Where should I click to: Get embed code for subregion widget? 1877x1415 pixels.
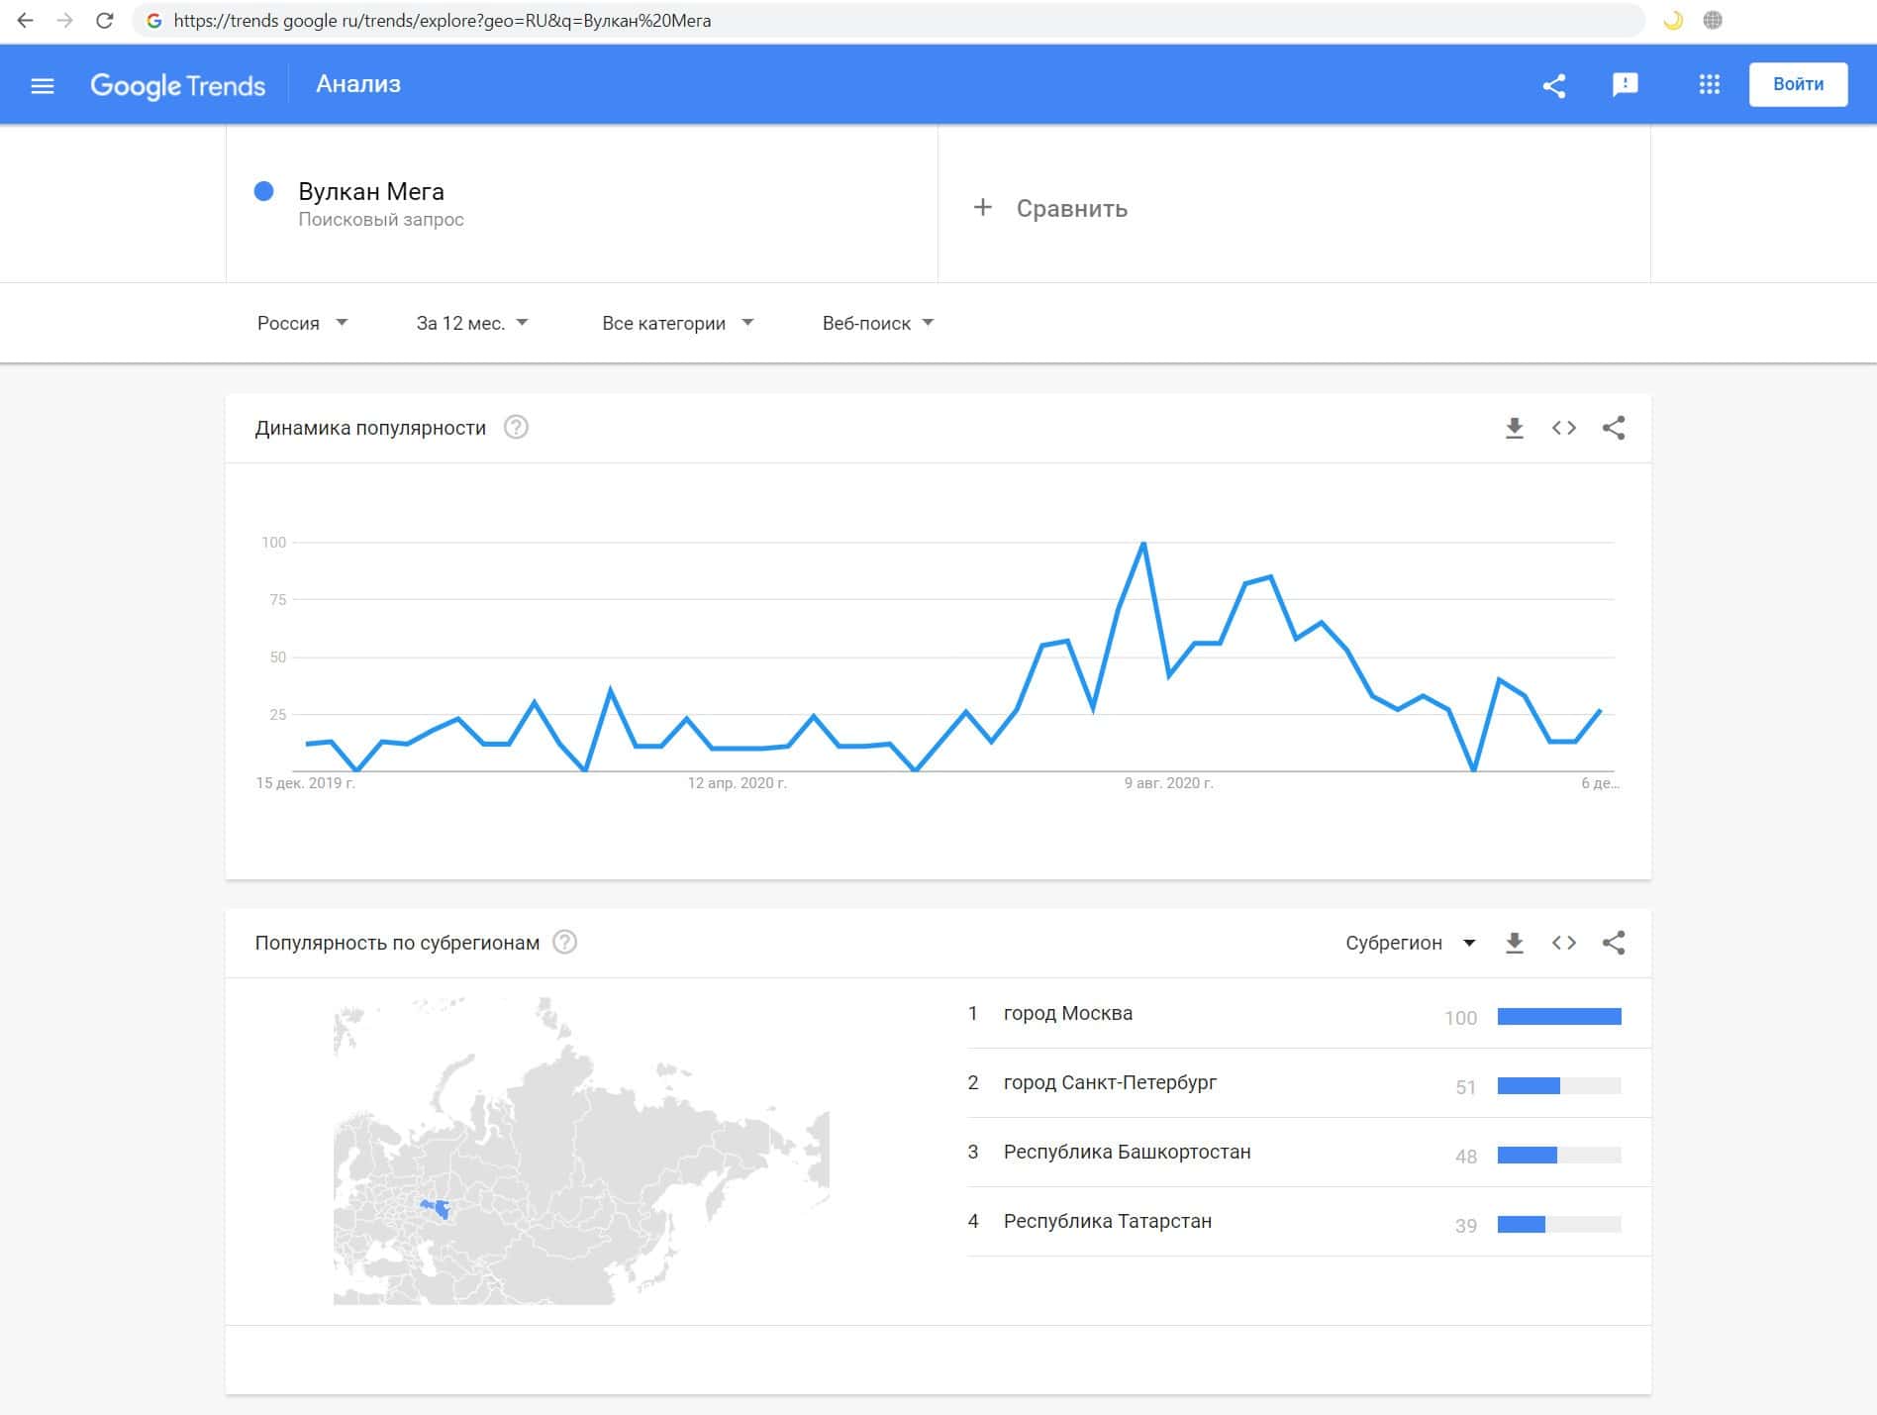coord(1564,943)
